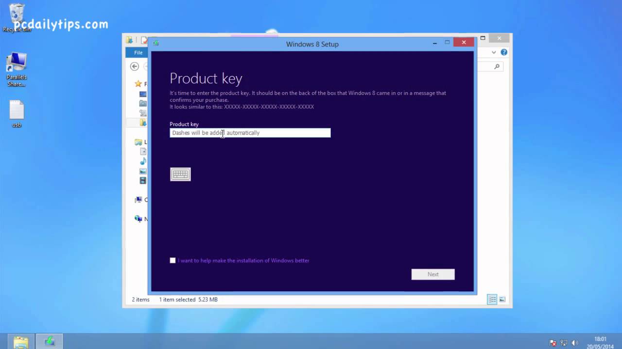Image resolution: width=622 pixels, height=349 pixels.
Task: Click the Next button in Setup
Action: pyautogui.click(x=433, y=274)
